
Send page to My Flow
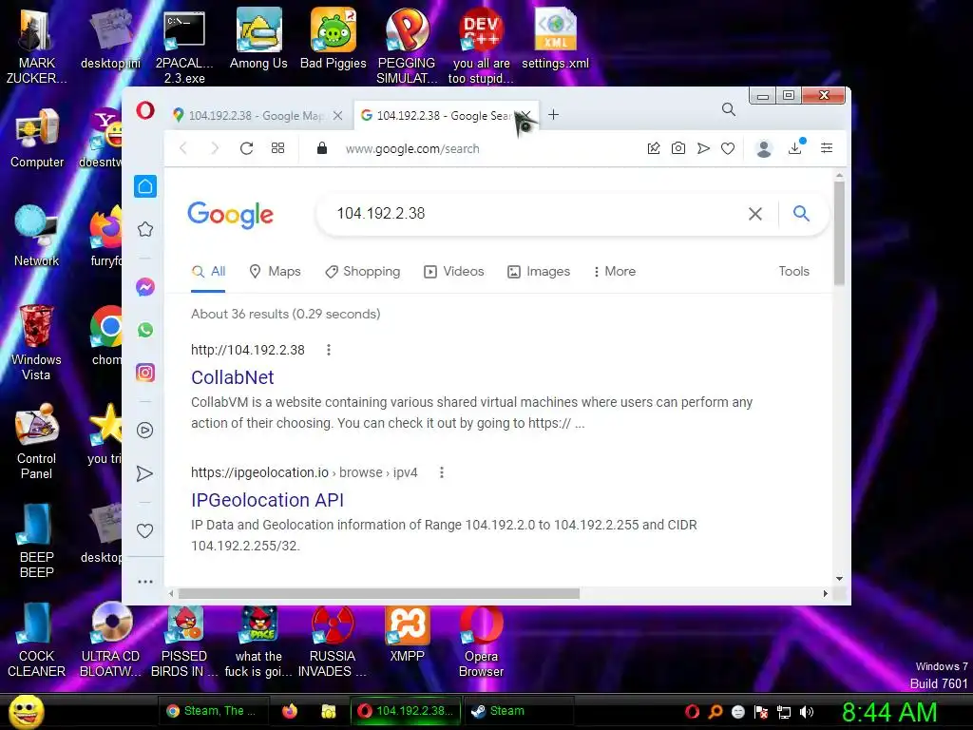click(703, 147)
